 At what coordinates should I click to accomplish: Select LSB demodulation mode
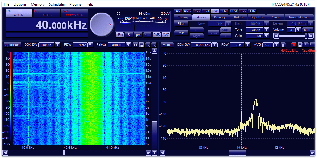coord(196,11)
